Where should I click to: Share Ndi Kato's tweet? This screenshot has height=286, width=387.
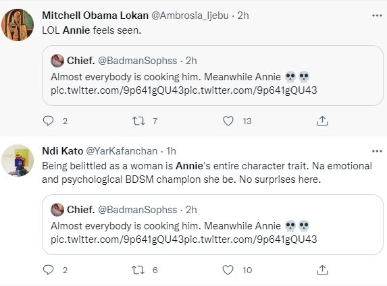pyautogui.click(x=322, y=270)
